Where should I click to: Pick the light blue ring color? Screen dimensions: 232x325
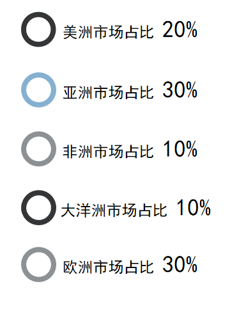(38, 90)
